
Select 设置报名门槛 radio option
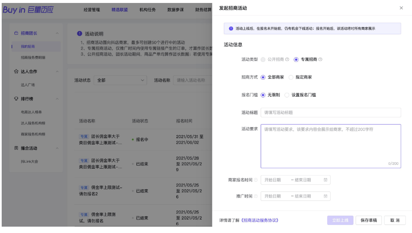[x=287, y=95]
